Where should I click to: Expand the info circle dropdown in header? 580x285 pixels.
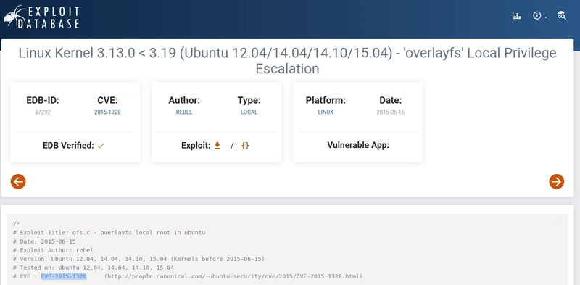point(539,15)
